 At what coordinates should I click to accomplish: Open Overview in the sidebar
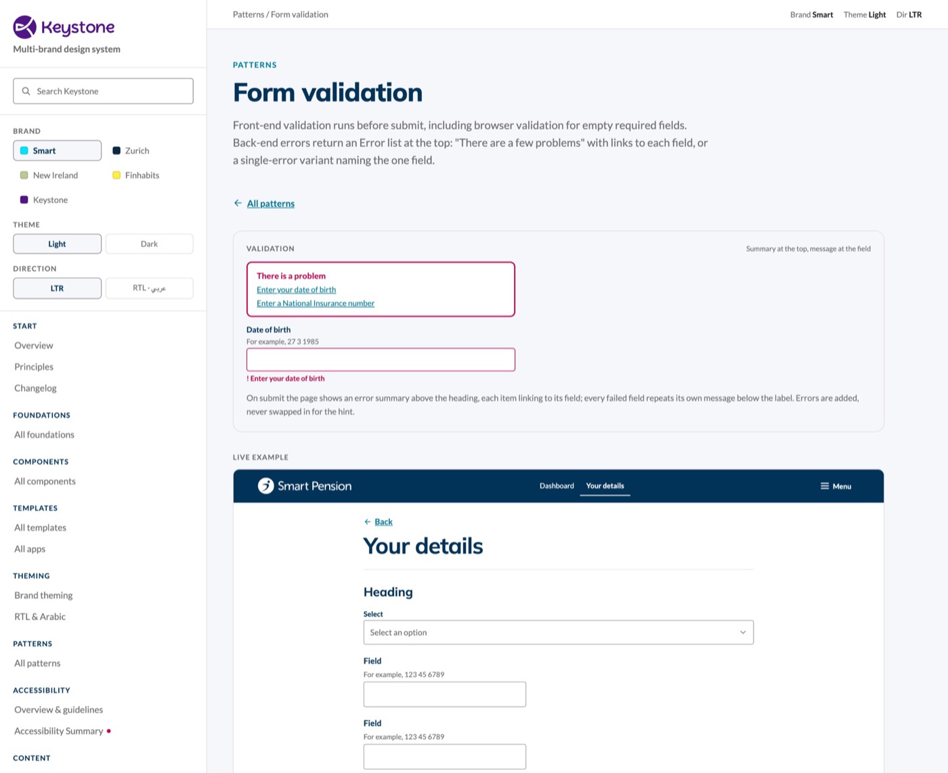[34, 345]
